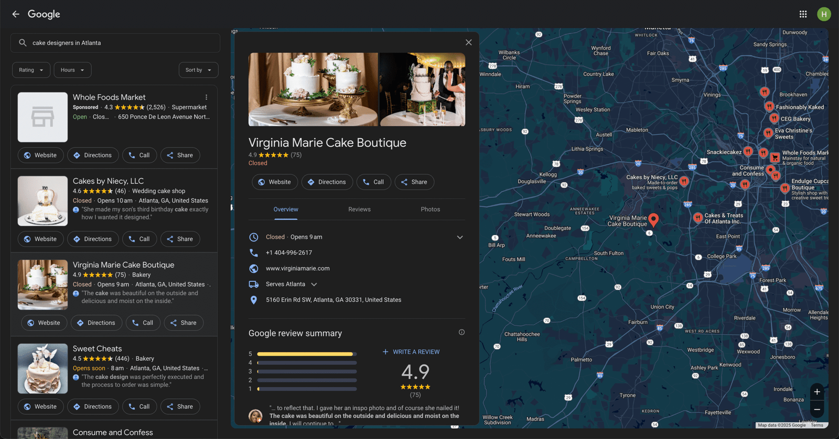Click the search field containing cake designers in Atlanta

pyautogui.click(x=115, y=43)
